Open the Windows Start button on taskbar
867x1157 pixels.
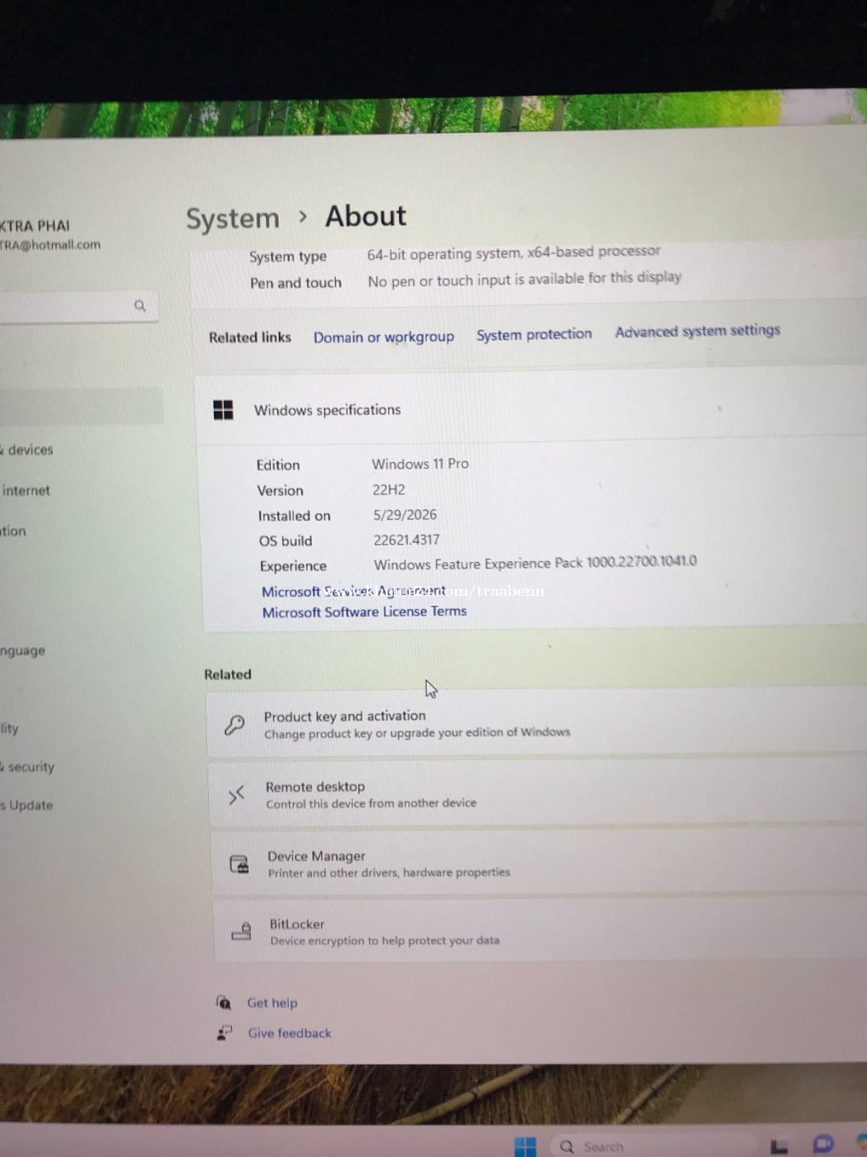point(525,1146)
